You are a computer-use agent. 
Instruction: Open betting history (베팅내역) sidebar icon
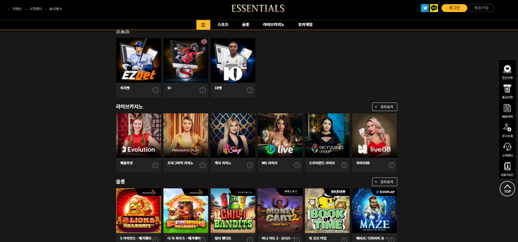(x=507, y=111)
